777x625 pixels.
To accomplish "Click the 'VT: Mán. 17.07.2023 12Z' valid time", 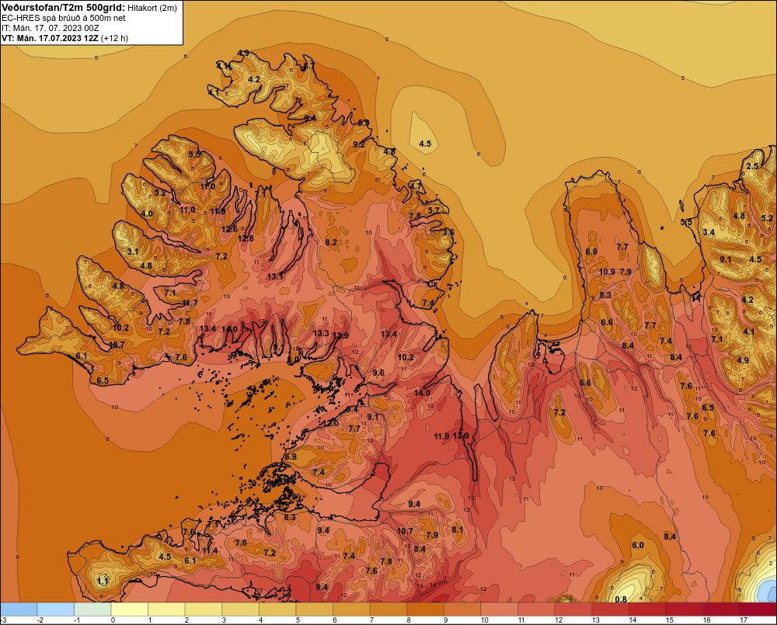I will 50,38.
